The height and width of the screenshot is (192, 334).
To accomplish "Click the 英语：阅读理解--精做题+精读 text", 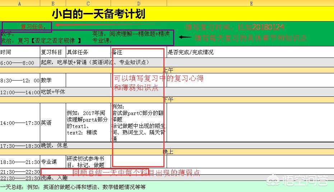I will coord(131,34).
